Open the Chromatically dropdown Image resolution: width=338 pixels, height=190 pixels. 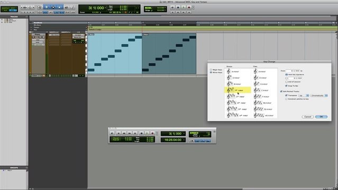(319, 96)
